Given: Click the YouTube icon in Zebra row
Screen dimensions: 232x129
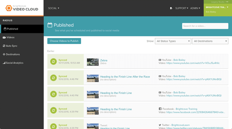Looking at the screenshot, I should point(160,60).
